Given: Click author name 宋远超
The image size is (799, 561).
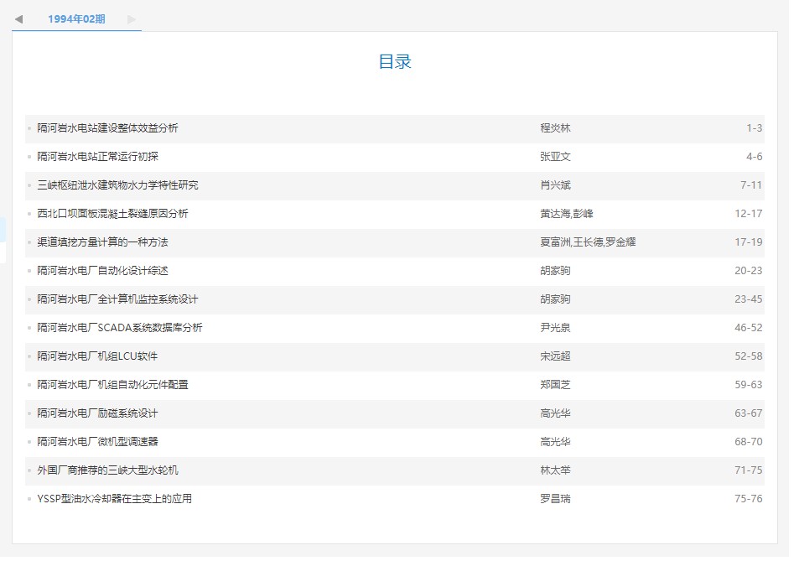Looking at the screenshot, I should pos(555,356).
